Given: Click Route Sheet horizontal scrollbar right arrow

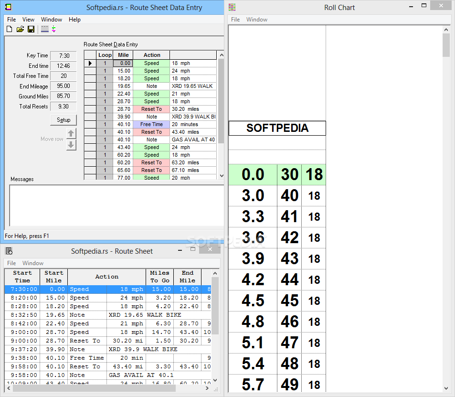Looking at the screenshot, I should click(x=207, y=388).
